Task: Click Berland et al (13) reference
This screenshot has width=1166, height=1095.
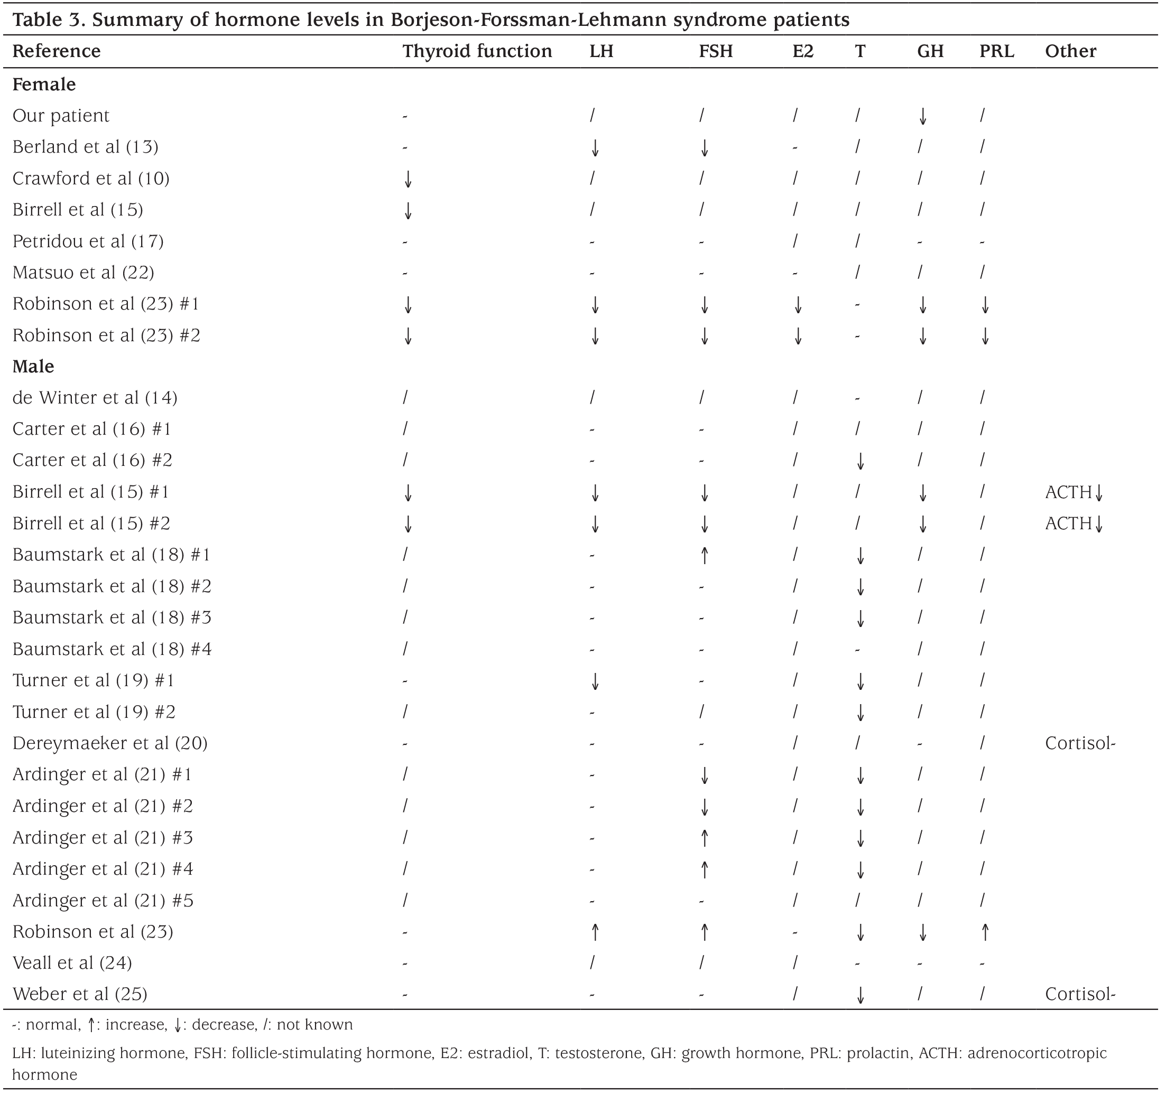Action: [86, 147]
